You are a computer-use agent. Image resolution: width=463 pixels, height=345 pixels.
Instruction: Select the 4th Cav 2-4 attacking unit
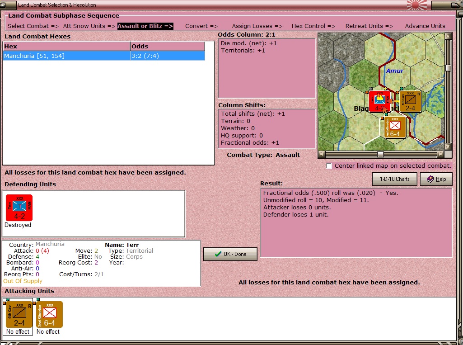[19, 314]
